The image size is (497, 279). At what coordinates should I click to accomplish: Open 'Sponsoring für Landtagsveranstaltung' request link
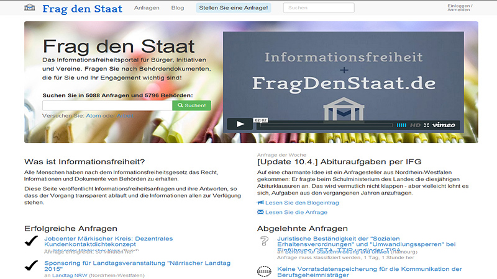coord(137,266)
